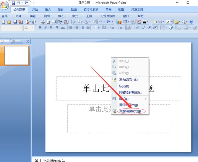Insert a chart using the bar-chart icon
Viewport: 198px width, 162px height.
click(x=119, y=22)
